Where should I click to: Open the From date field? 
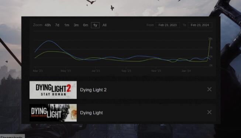(x=168, y=25)
